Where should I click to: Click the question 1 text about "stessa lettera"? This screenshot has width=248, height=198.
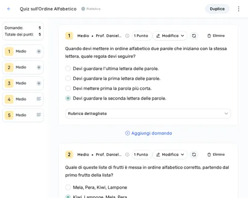point(146,53)
